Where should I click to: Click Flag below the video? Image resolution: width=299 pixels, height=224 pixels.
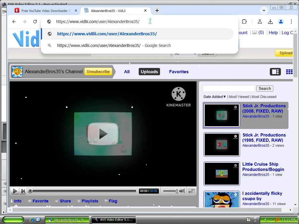click(111, 201)
